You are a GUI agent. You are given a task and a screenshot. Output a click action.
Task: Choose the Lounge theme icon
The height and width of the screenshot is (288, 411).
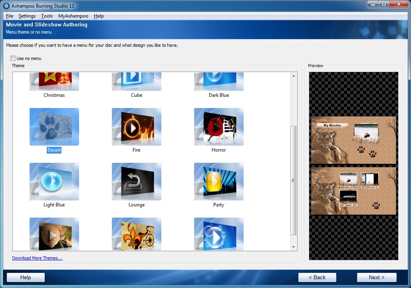pos(137,182)
